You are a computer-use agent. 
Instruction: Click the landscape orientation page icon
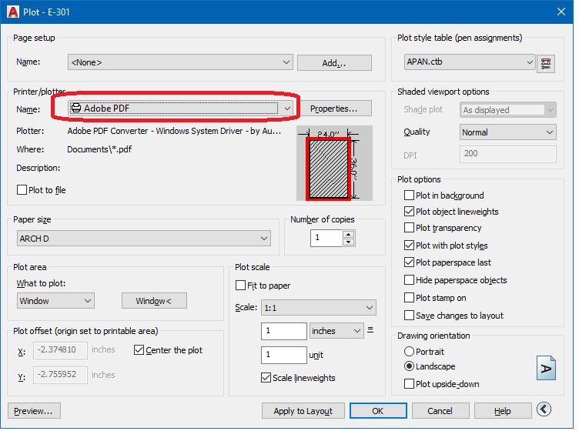(546, 368)
